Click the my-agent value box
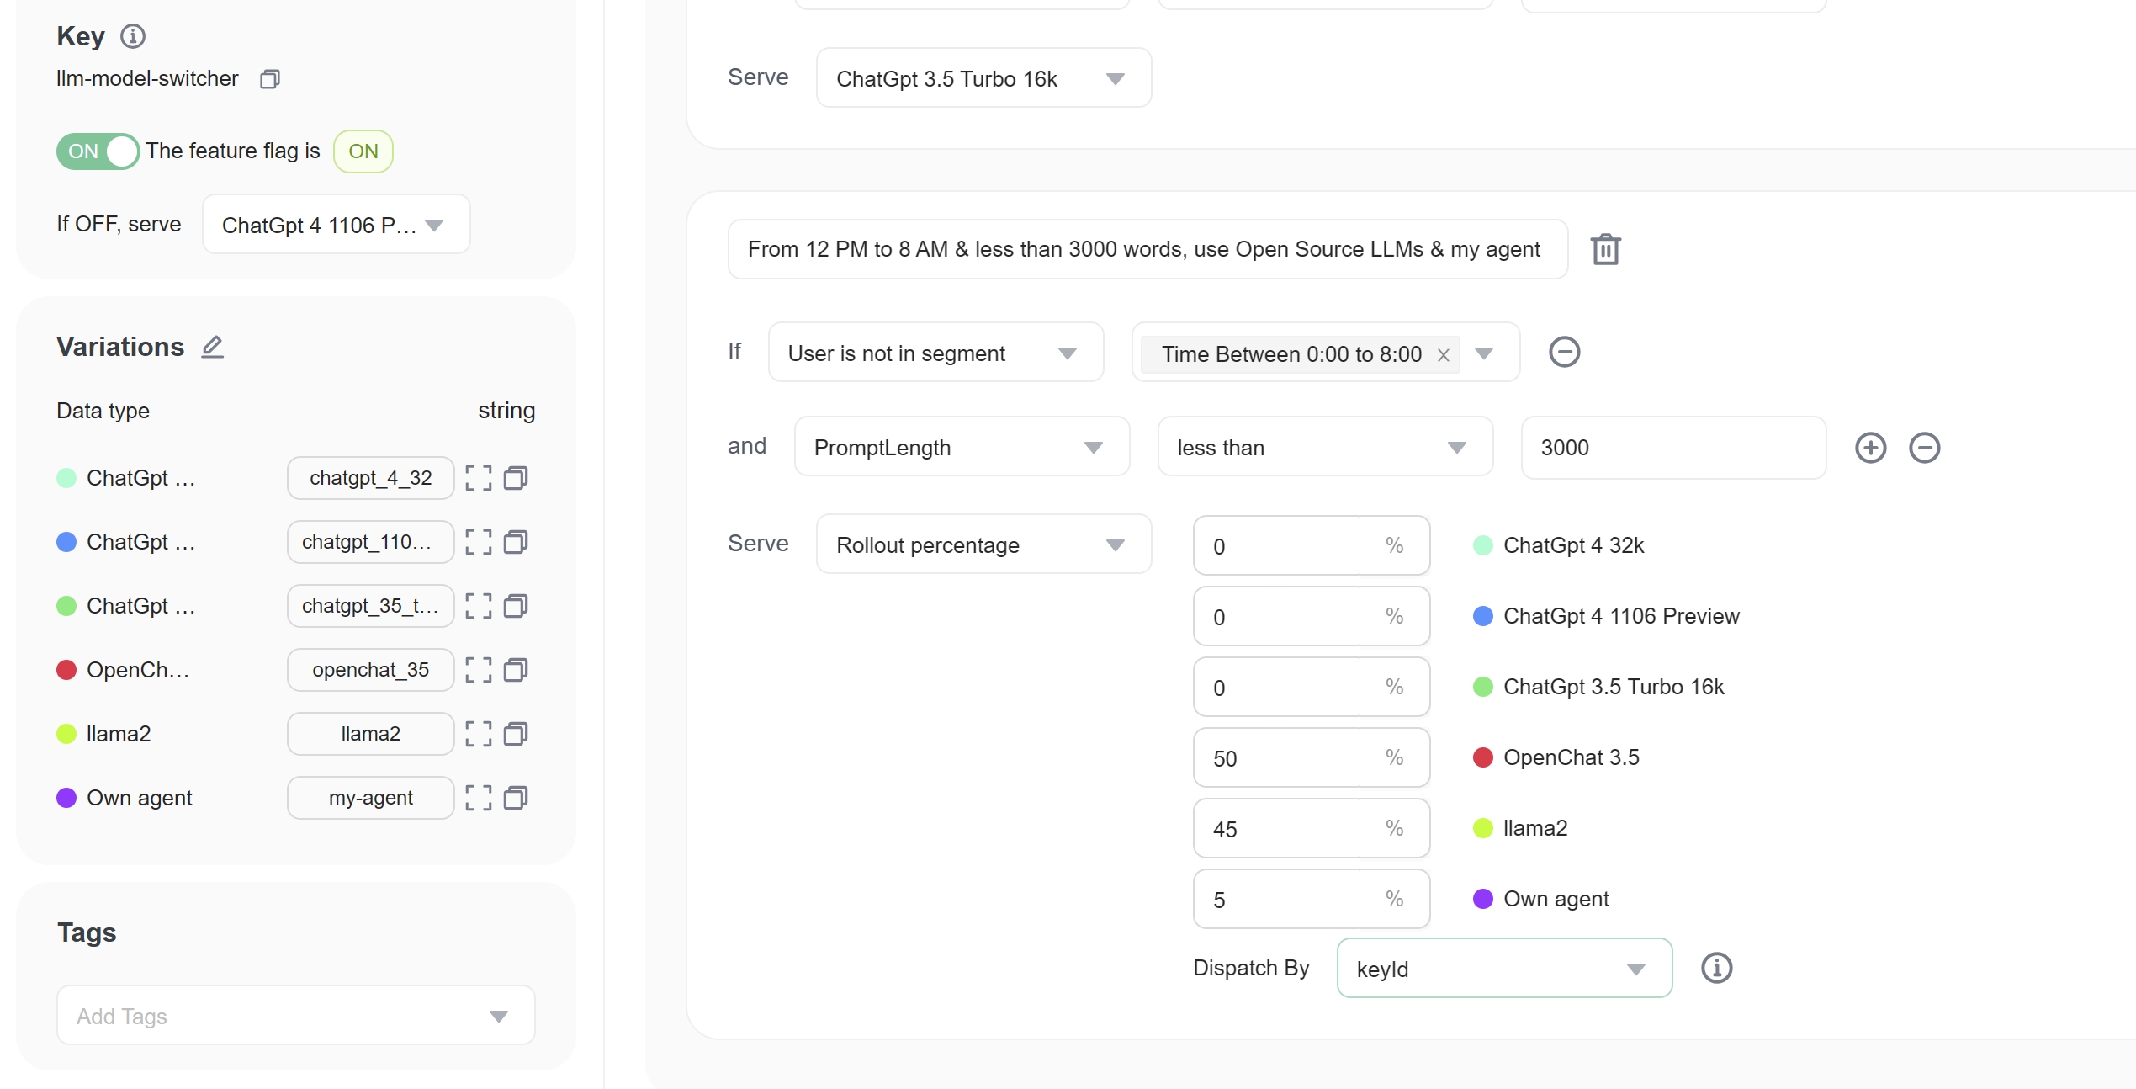This screenshot has width=2136, height=1089. 371,798
